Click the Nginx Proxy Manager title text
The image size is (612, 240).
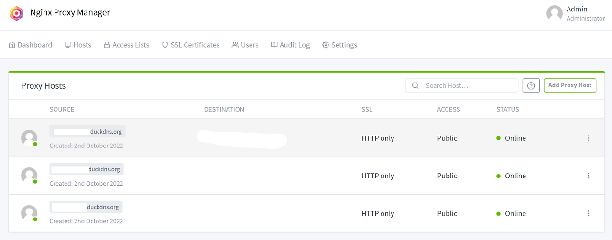click(70, 12)
